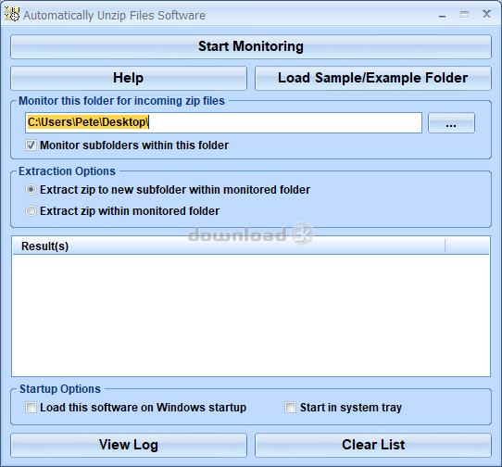
Task: Click the Result(s) column header
Action: pyautogui.click(x=229, y=246)
